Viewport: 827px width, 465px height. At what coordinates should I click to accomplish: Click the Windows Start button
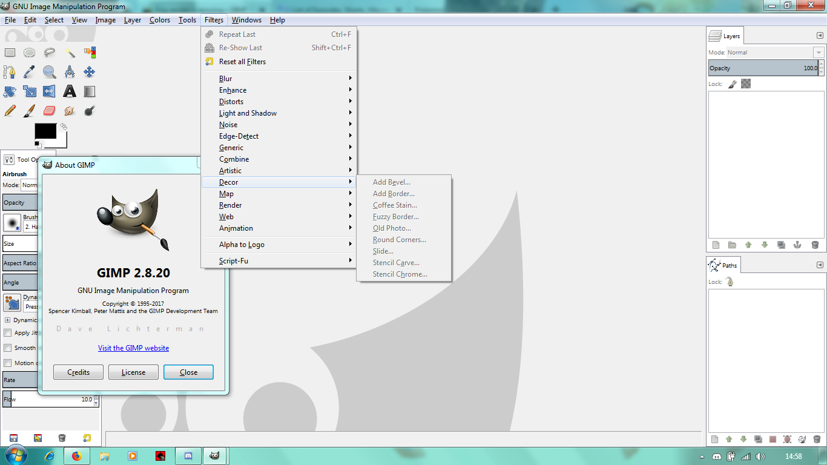click(x=15, y=456)
